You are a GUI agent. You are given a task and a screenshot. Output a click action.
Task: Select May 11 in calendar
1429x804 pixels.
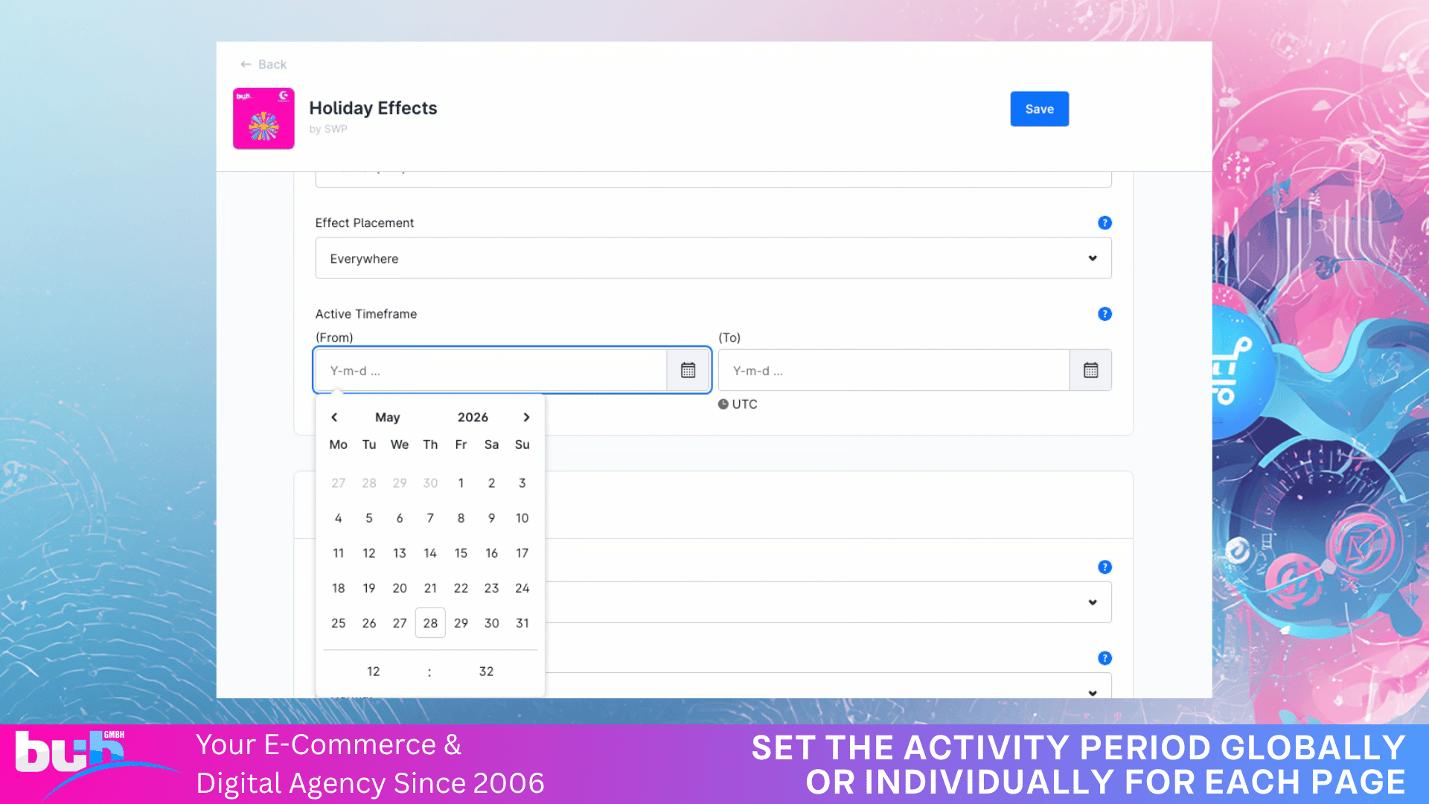point(338,553)
